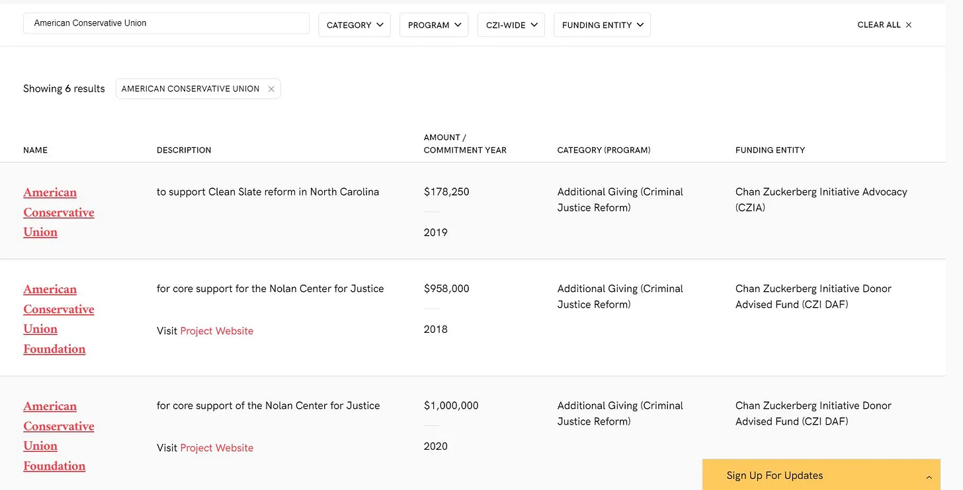
Task: Click the commitment year 2019
Action: (x=435, y=232)
